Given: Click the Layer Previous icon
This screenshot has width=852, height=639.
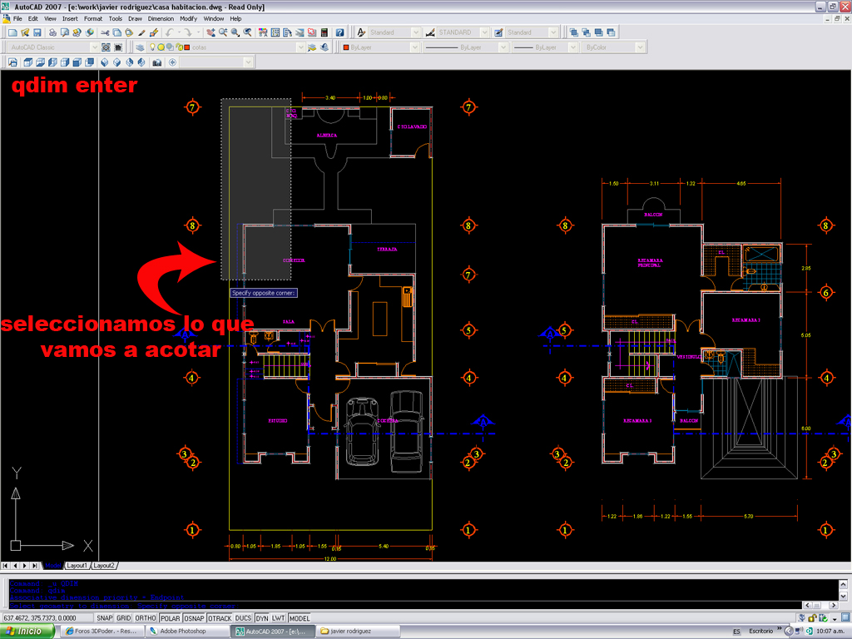Looking at the screenshot, I should tap(324, 47).
